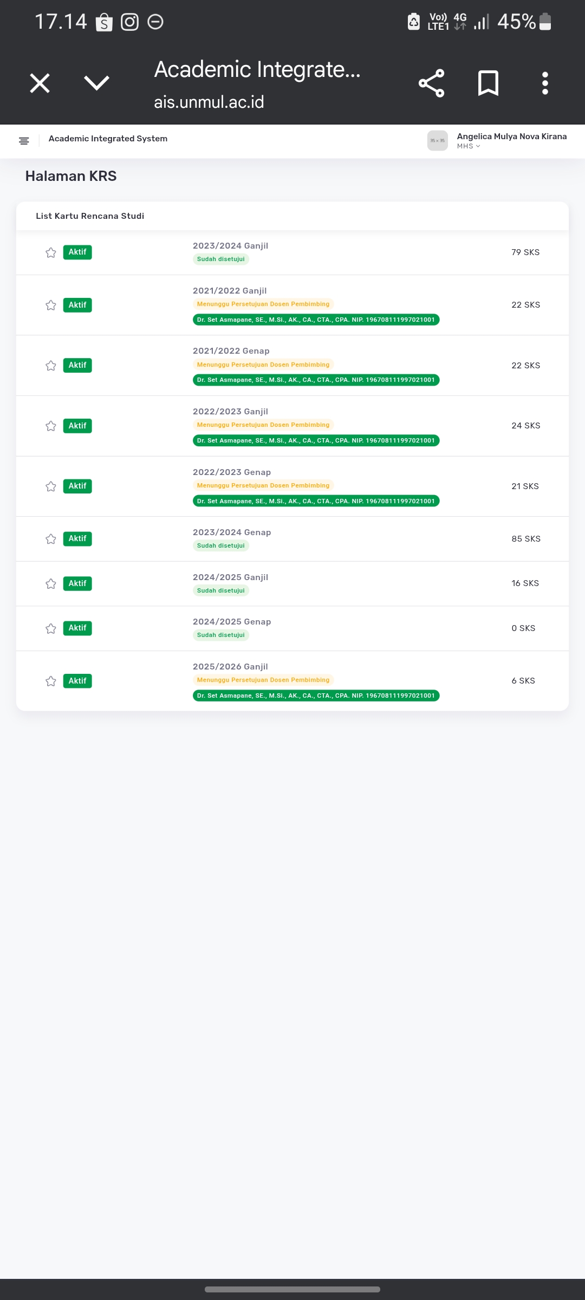The height and width of the screenshot is (1300, 585).
Task: Expand the MHS role dropdown
Action: pos(469,146)
